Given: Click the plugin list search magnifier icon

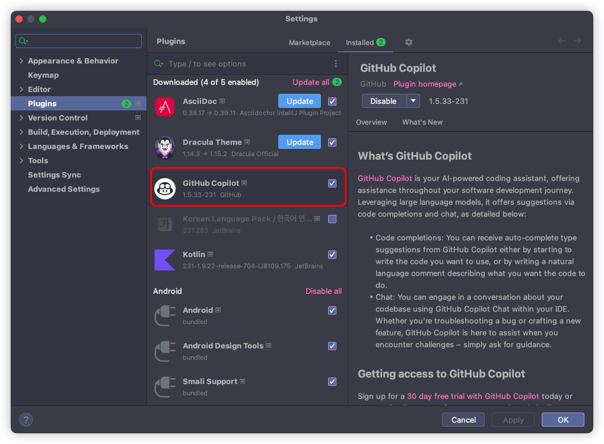Looking at the screenshot, I should [x=158, y=64].
